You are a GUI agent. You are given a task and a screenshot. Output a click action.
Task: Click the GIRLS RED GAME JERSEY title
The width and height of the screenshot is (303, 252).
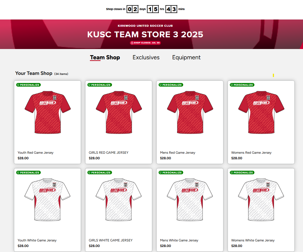(109, 153)
